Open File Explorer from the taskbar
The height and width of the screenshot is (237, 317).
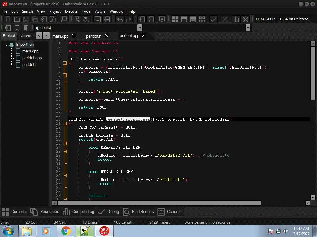pos(27,231)
